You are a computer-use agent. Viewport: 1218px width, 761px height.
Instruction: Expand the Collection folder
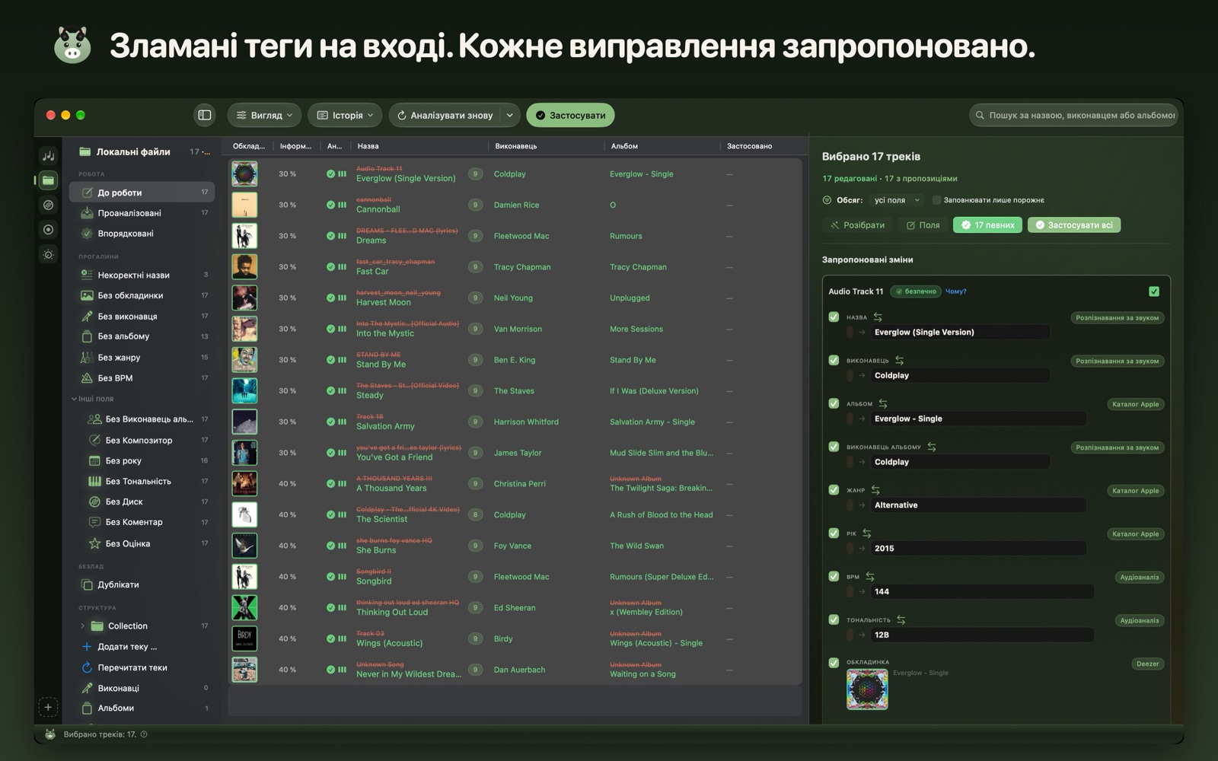82,626
